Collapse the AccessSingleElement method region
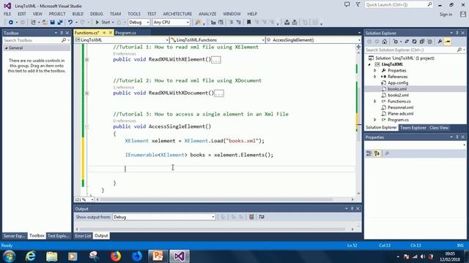 [86, 126]
